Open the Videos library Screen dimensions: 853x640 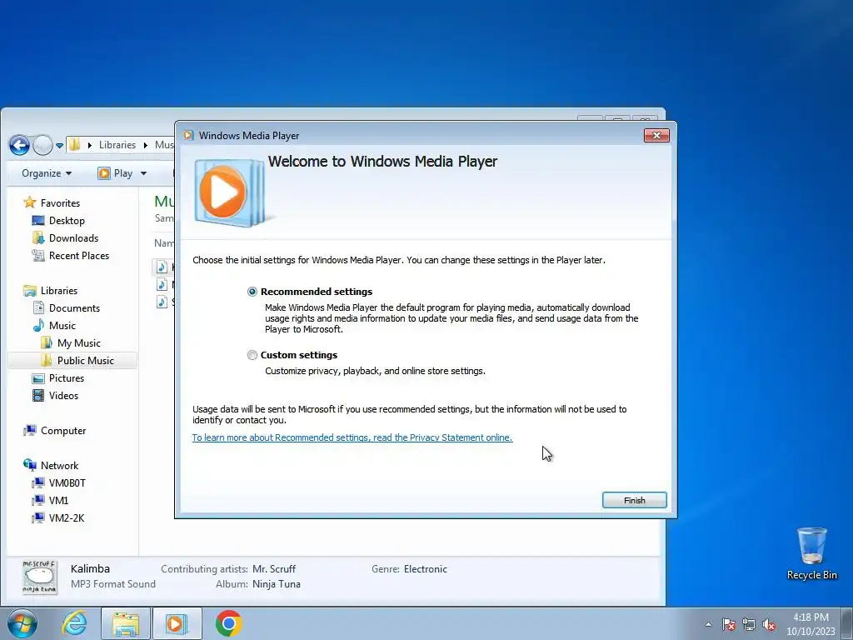pyautogui.click(x=63, y=396)
